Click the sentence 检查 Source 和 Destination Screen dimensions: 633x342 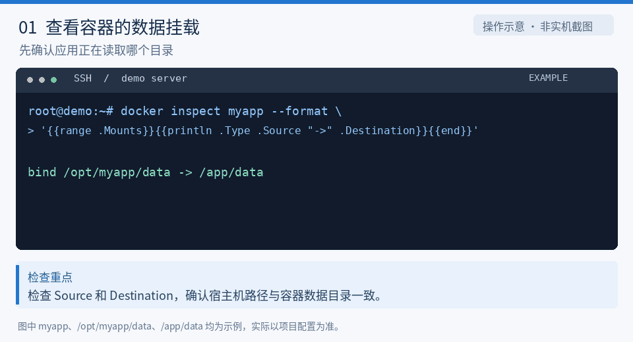[x=204, y=296]
